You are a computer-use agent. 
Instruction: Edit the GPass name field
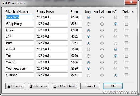(19, 30)
